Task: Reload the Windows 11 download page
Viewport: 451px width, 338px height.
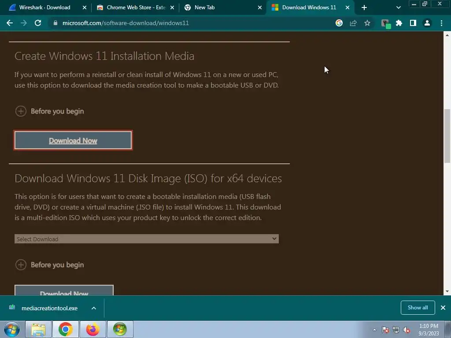Action: [38, 23]
